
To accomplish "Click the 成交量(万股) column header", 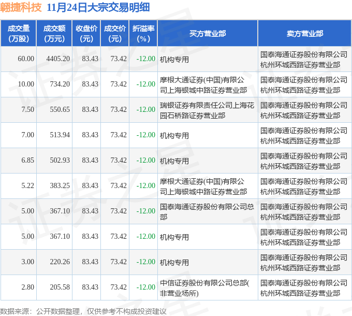I will (x=19, y=34).
